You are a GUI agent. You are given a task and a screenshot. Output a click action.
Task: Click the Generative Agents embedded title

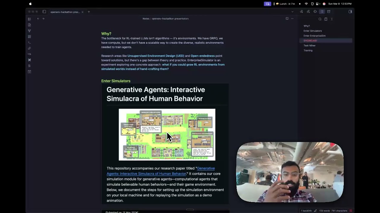pyautogui.click(x=156, y=94)
